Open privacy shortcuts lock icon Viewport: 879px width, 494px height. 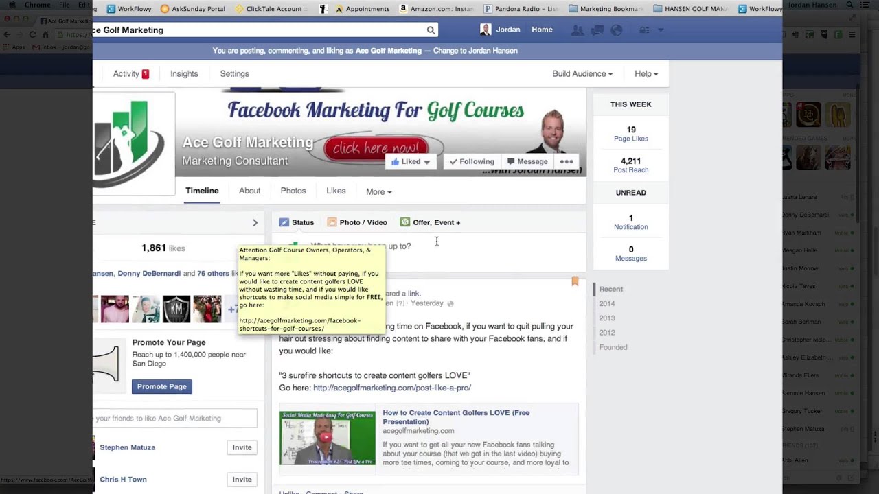644,30
